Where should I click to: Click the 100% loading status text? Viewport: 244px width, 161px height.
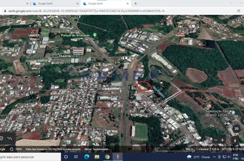point(19,149)
